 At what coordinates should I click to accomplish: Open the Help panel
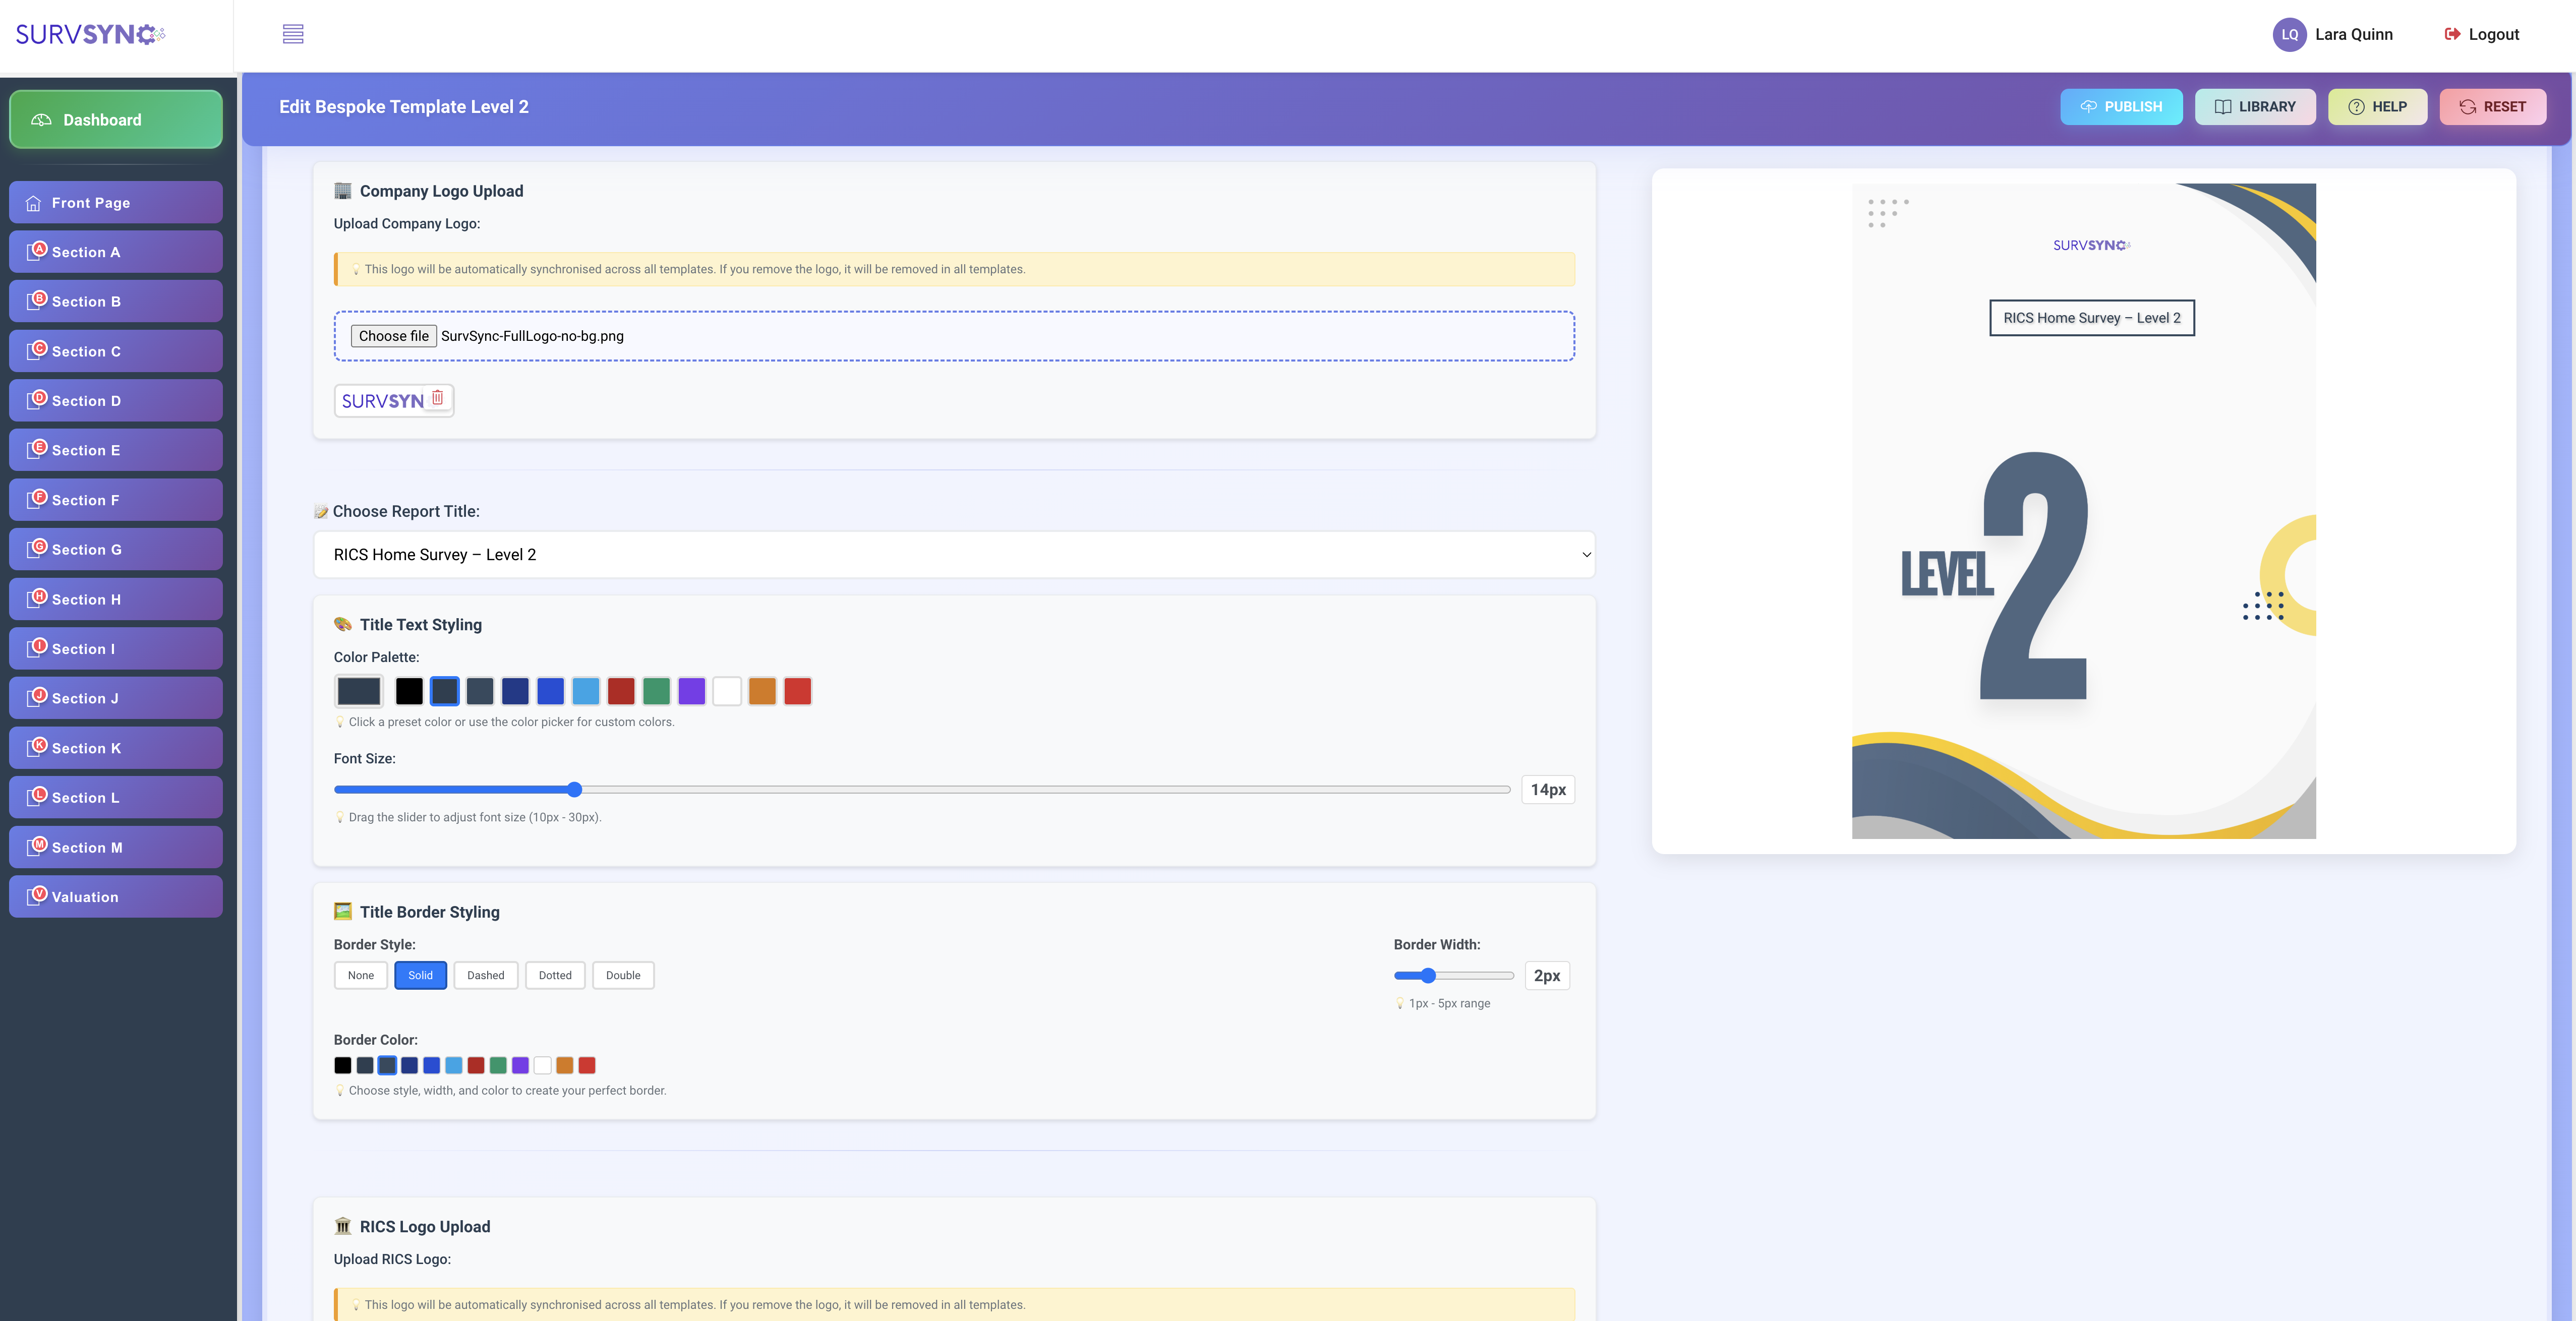(2377, 106)
